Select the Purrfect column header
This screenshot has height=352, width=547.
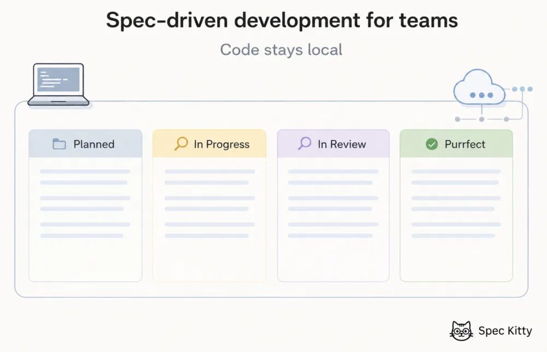tap(456, 144)
